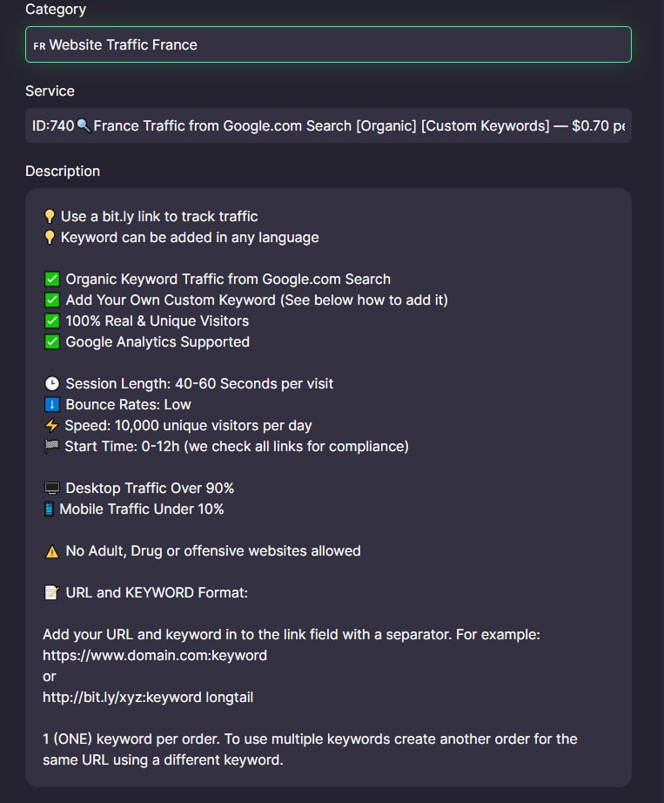664x803 pixels.
Task: Click the lightbulb icon beside Keyword language tip
Action: click(x=50, y=238)
